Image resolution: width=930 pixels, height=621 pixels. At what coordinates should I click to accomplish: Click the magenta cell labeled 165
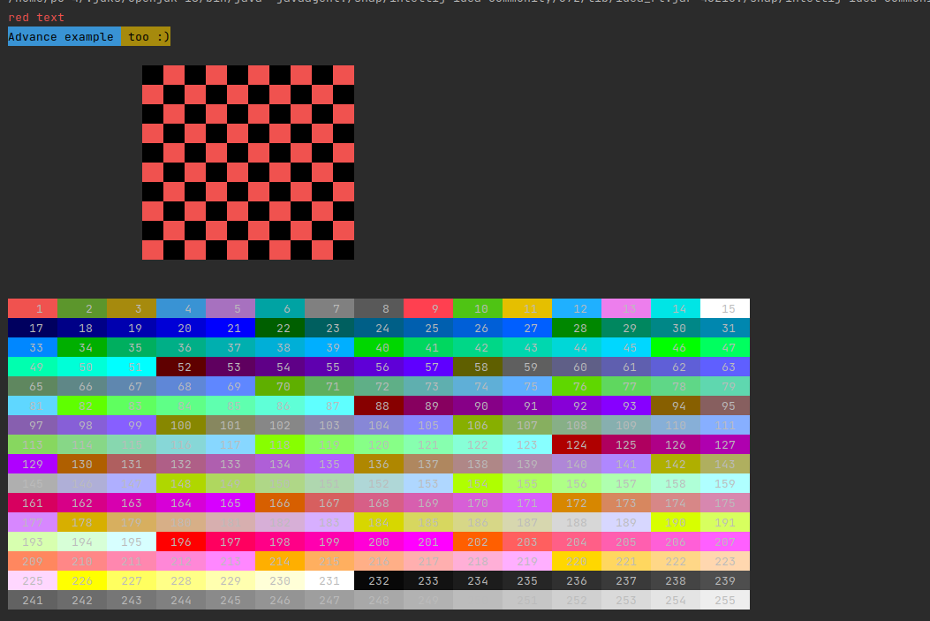click(x=231, y=503)
